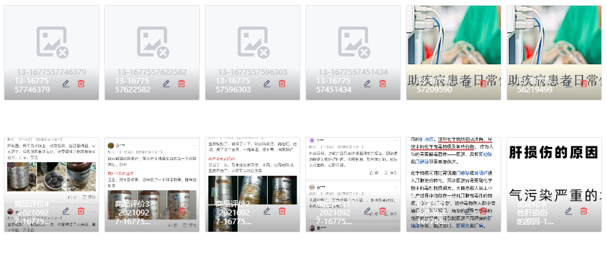
Task: Edit the image named 13-1677557622582
Action: [167, 83]
